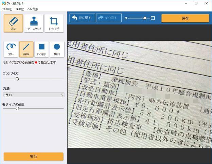Click the ブラシサイズ slider handle
Screen dimensions: 212x164
tap(17, 79)
